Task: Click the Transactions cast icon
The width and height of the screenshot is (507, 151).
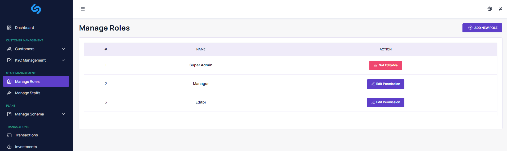Action: 9,135
